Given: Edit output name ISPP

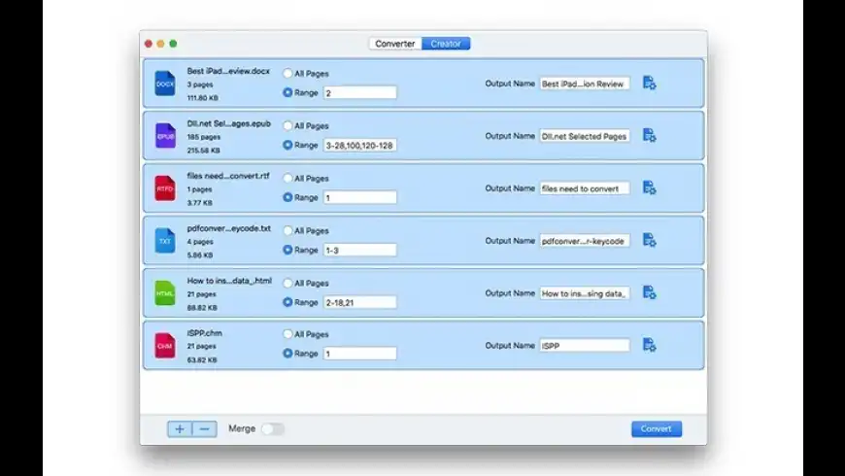Looking at the screenshot, I should pyautogui.click(x=585, y=346).
